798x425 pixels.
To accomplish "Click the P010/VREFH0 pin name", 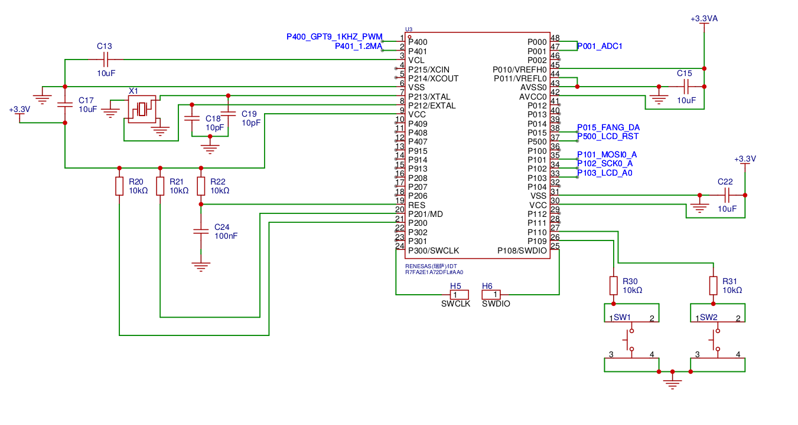I will pyautogui.click(x=520, y=70).
